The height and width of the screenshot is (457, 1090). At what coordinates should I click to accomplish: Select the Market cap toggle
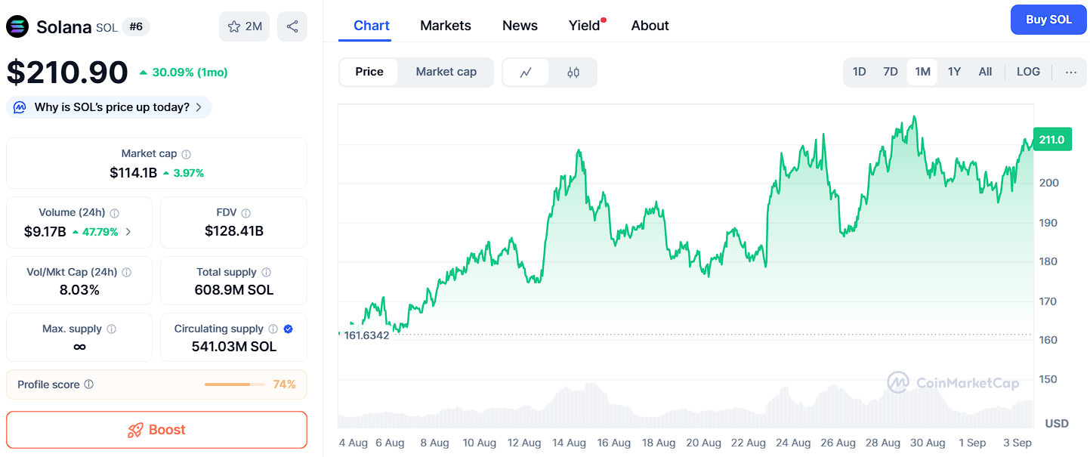[x=446, y=73]
